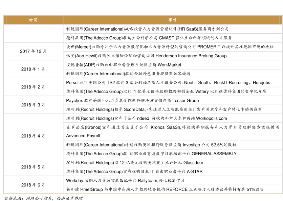Select the 2018 年 4 月 date cell
This screenshot has width=283, height=201.
point(33,136)
